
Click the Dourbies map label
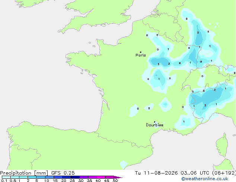click(154, 125)
